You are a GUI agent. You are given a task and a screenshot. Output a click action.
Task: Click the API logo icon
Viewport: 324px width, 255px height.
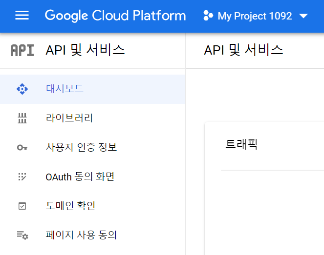pyautogui.click(x=22, y=50)
